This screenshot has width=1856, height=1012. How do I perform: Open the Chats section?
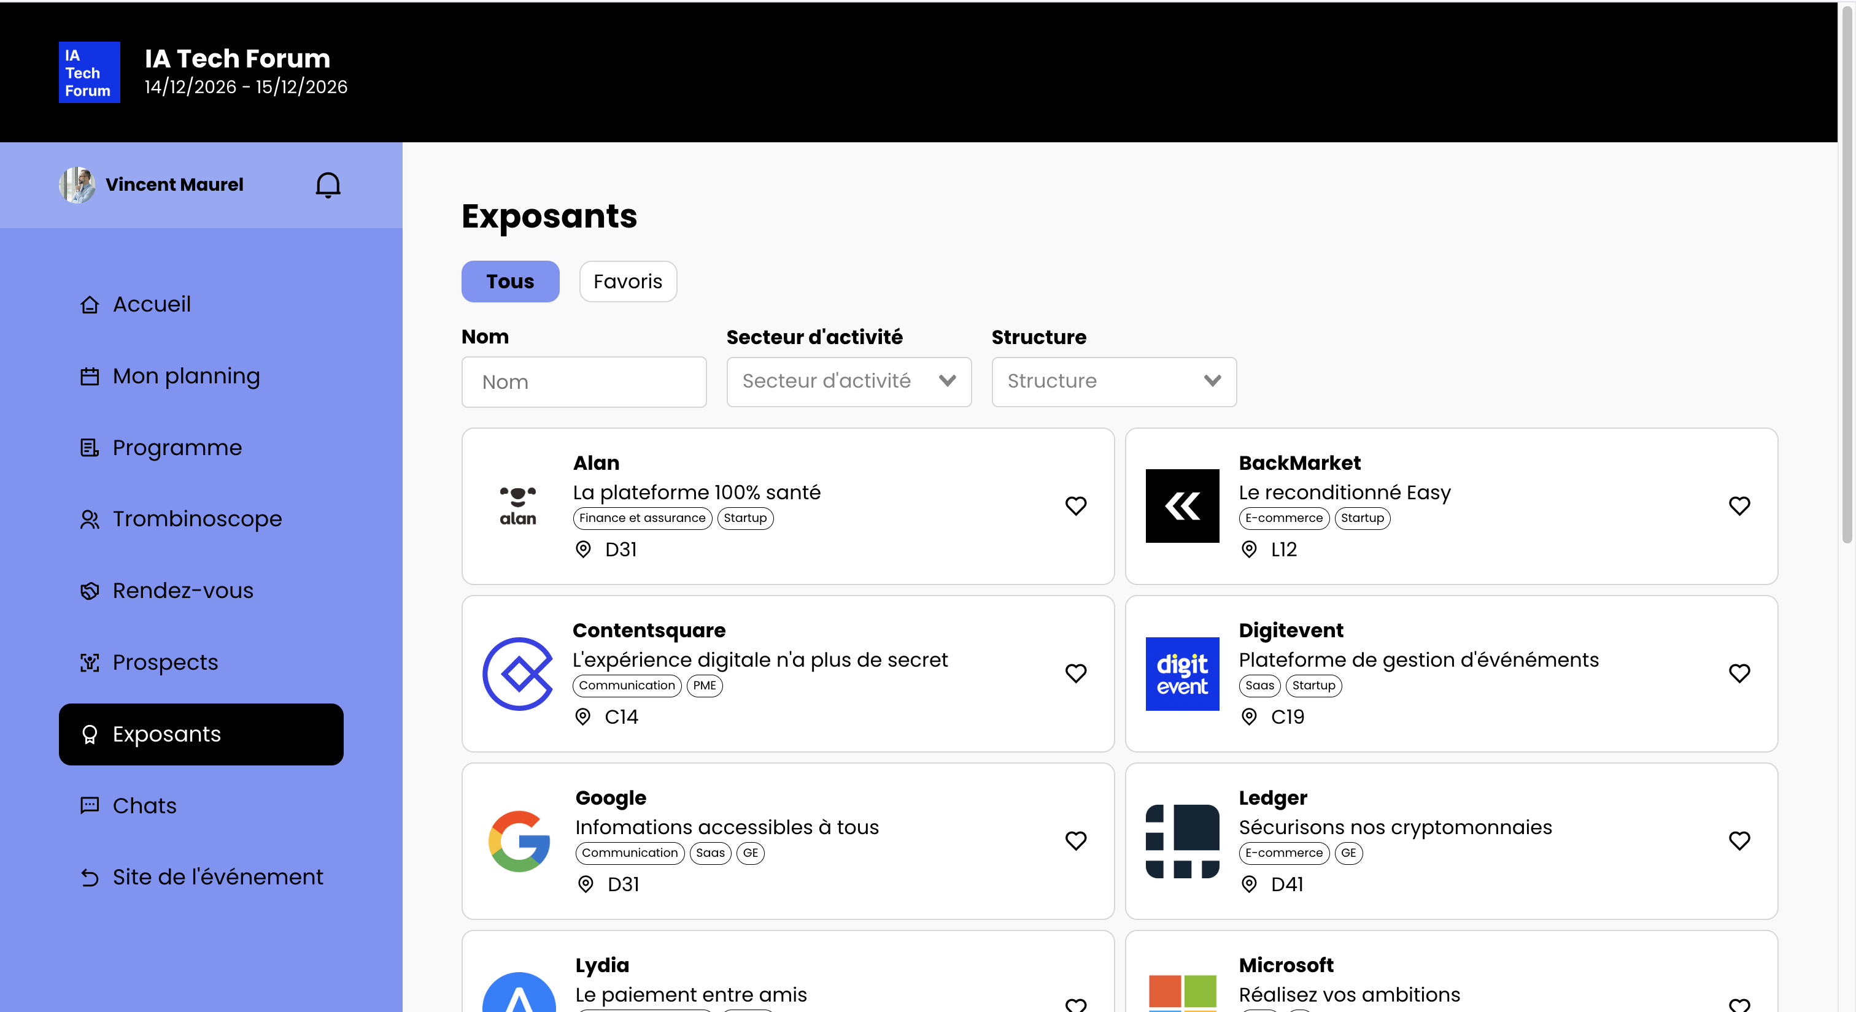click(144, 805)
